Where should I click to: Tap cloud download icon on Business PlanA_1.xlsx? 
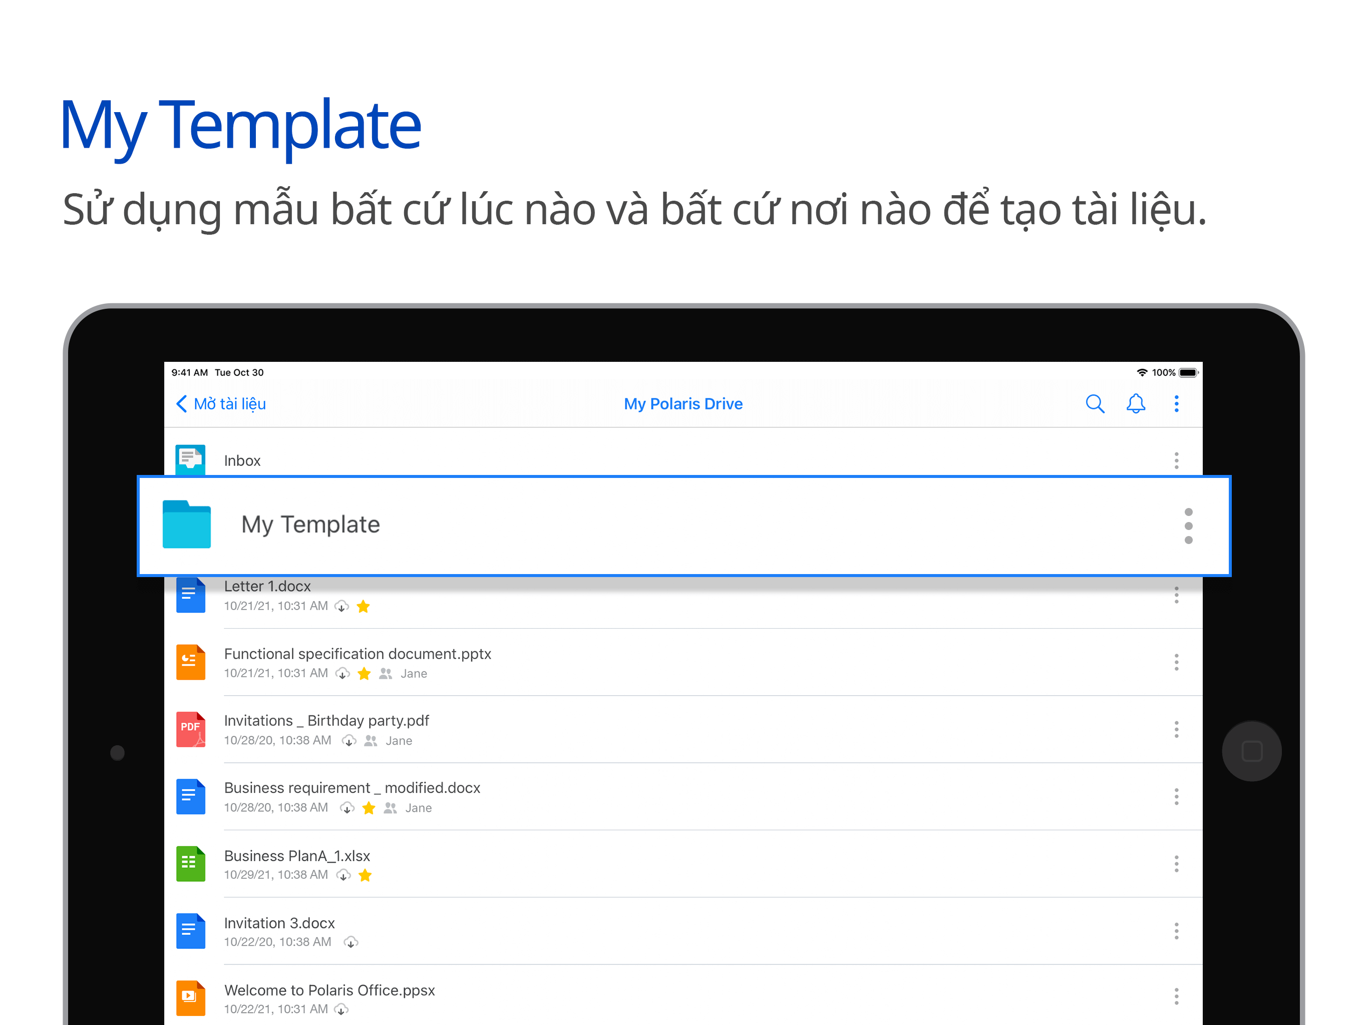point(343,875)
